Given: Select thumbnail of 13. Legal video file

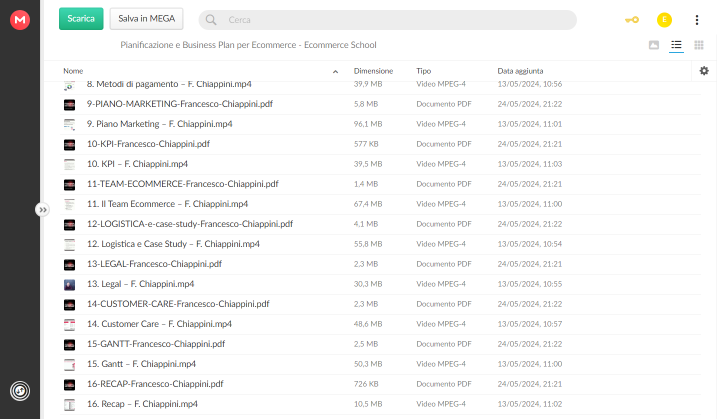Looking at the screenshot, I should tap(69, 285).
